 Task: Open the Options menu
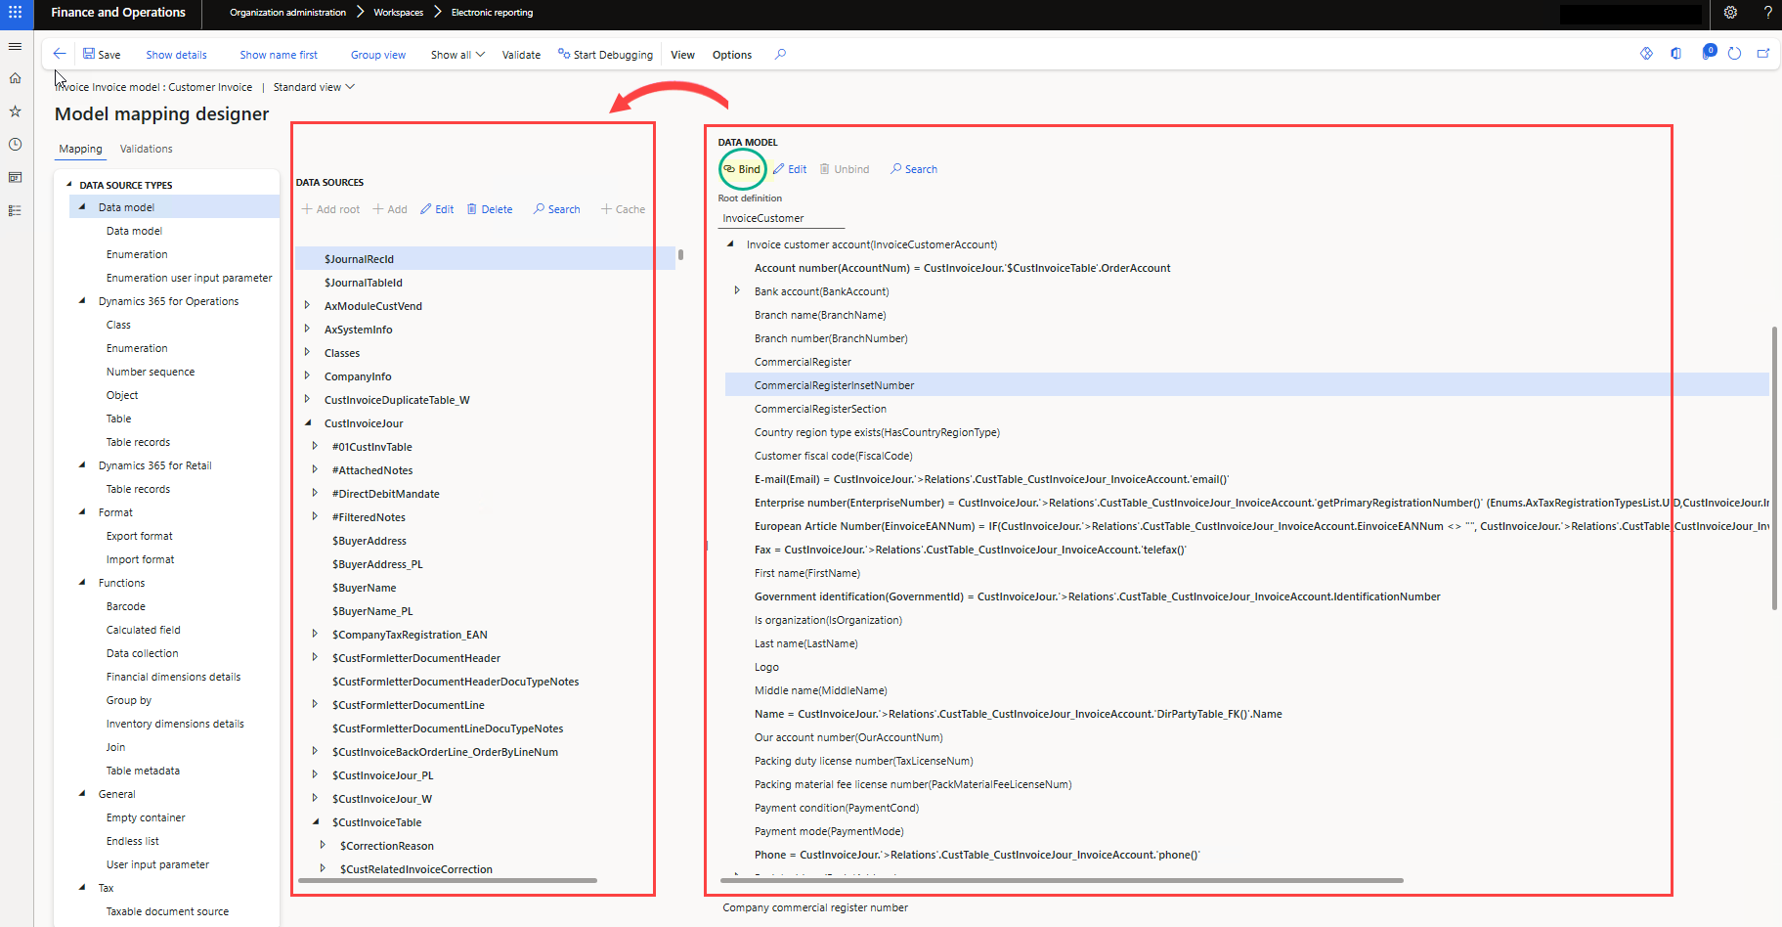click(x=731, y=55)
